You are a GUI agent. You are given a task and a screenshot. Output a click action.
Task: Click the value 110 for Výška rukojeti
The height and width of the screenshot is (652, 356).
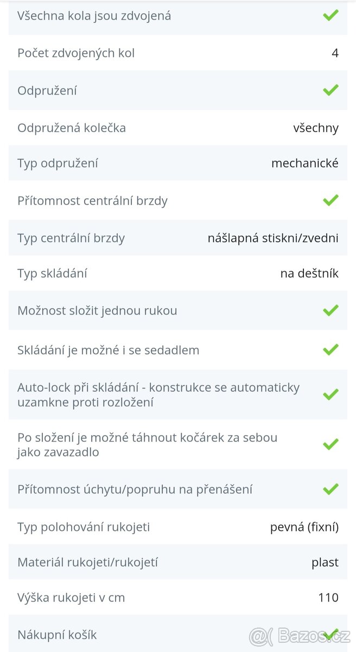coord(328,598)
